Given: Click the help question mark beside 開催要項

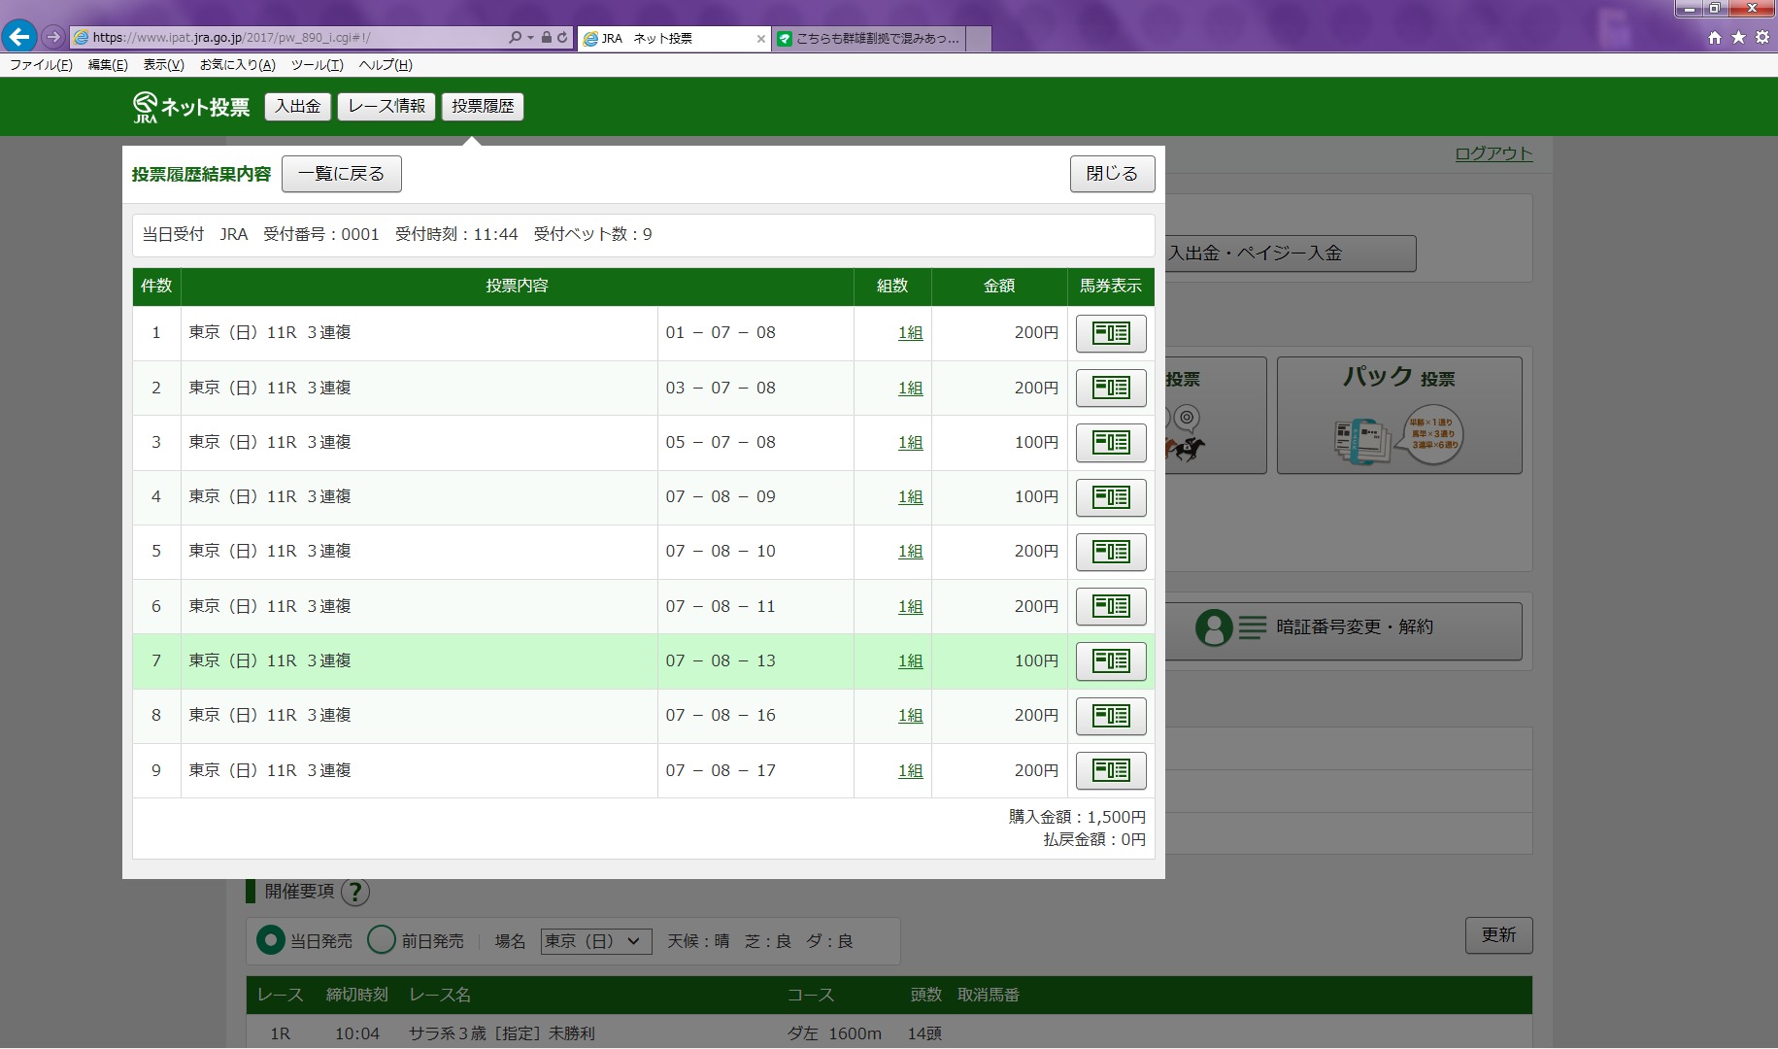Looking at the screenshot, I should tap(355, 892).
